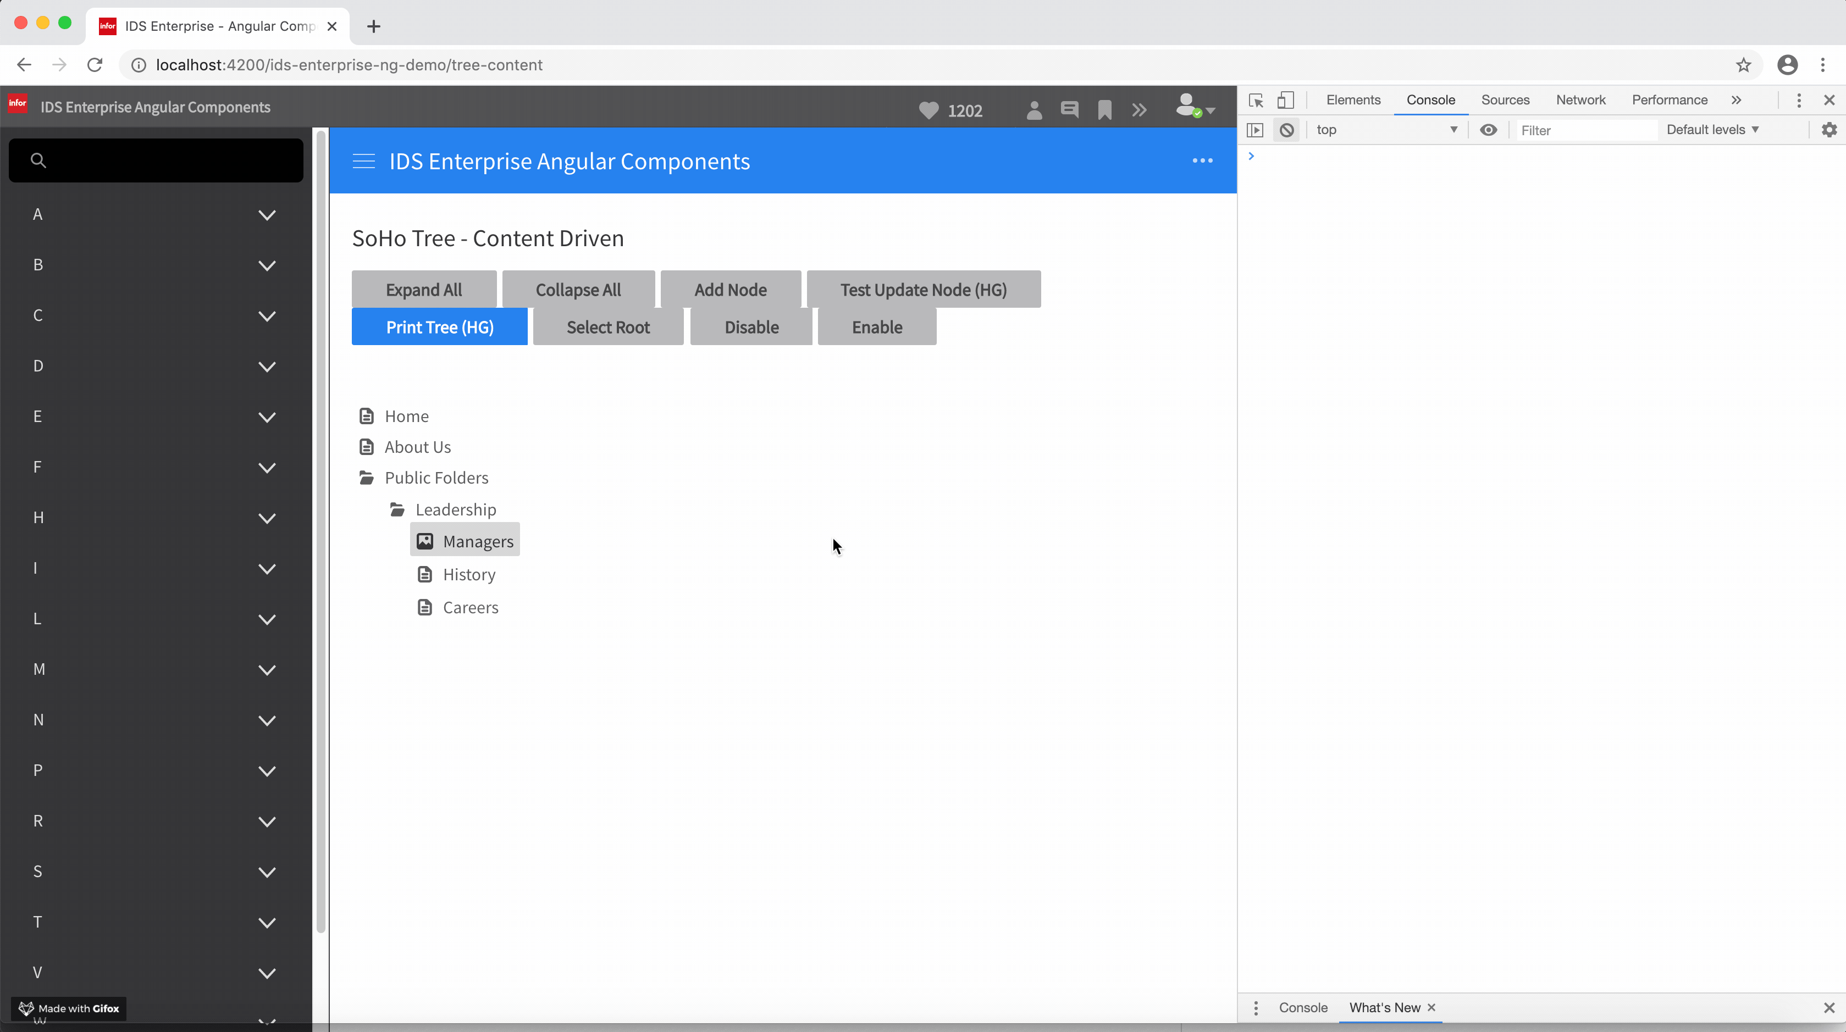Toggle device toolbar in DevTools

[1286, 100]
